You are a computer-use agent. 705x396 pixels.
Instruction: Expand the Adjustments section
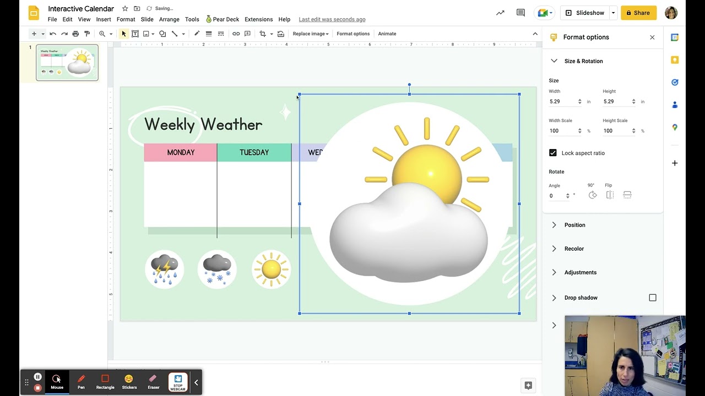554,272
